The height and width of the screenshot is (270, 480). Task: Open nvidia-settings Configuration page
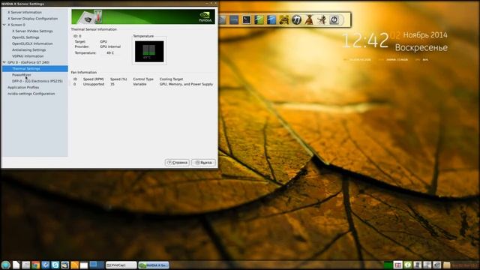coord(31,94)
